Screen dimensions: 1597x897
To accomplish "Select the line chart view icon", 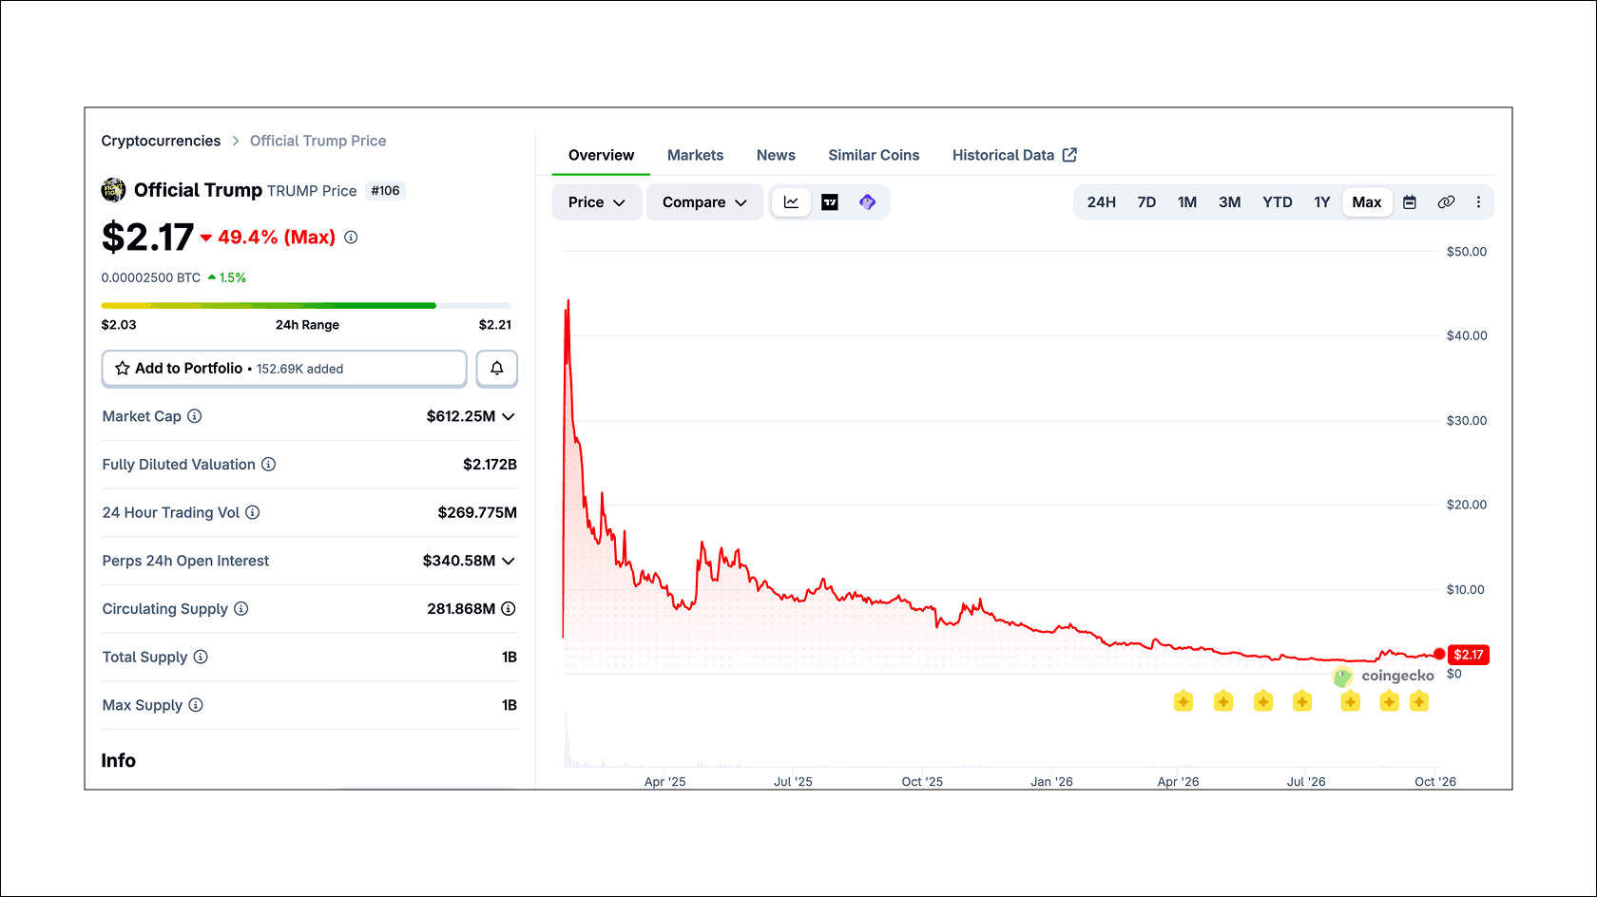I will click(791, 202).
